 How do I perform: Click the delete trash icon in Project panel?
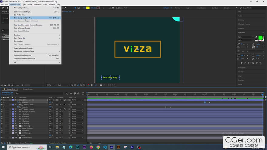[x=22, y=85]
